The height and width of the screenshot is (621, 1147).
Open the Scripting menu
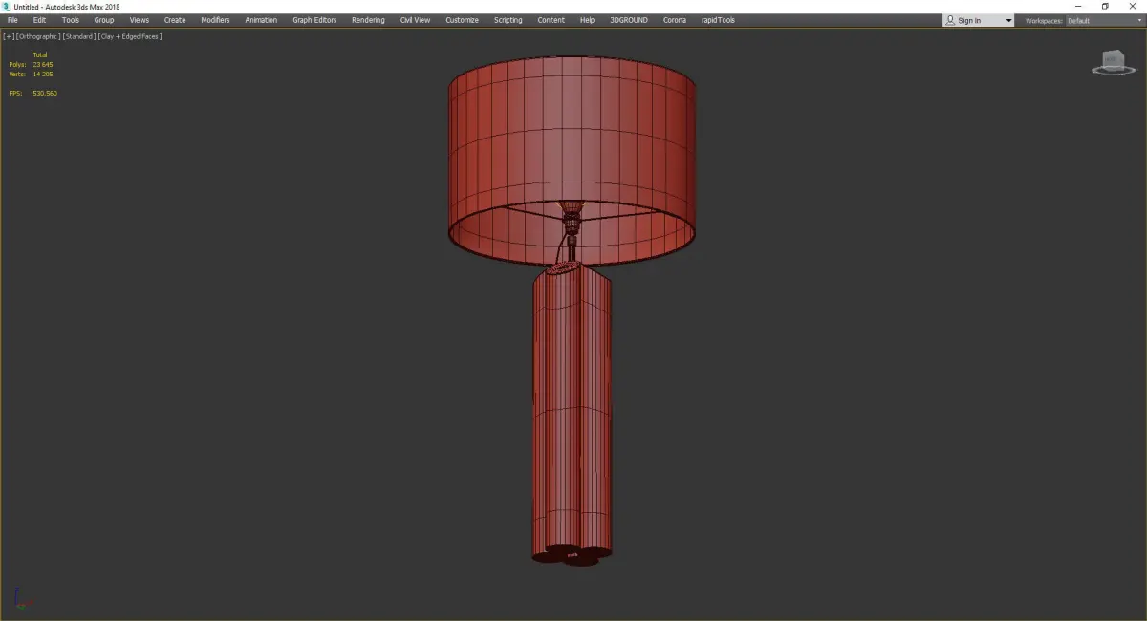click(x=508, y=20)
